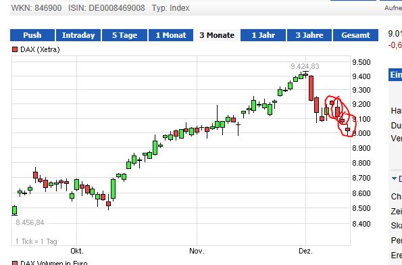Click the tall green candle in mid-October
The image size is (402, 265).
click(113, 189)
